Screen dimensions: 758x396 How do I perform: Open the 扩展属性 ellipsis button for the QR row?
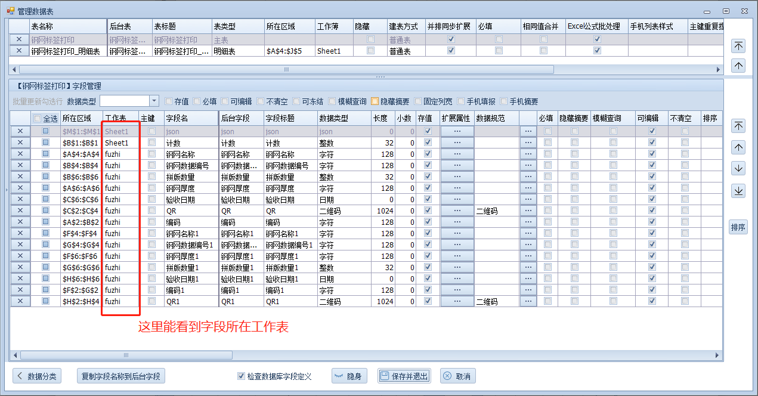click(x=457, y=211)
